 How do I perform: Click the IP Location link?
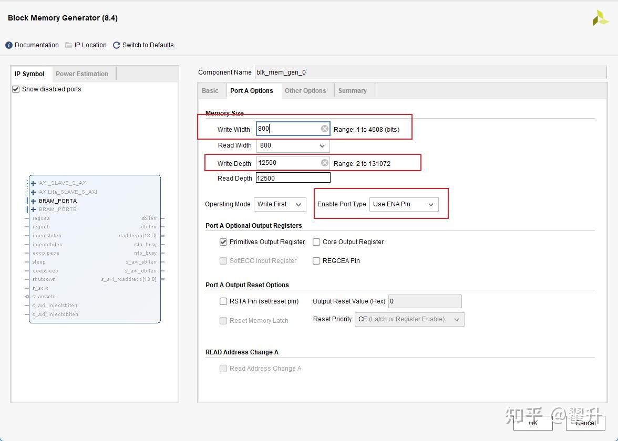90,45
